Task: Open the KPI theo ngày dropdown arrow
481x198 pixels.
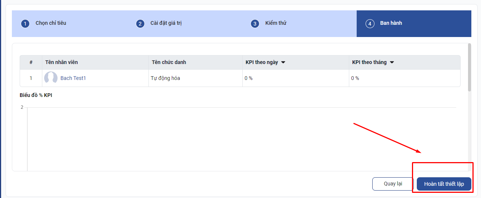Action: [283, 62]
